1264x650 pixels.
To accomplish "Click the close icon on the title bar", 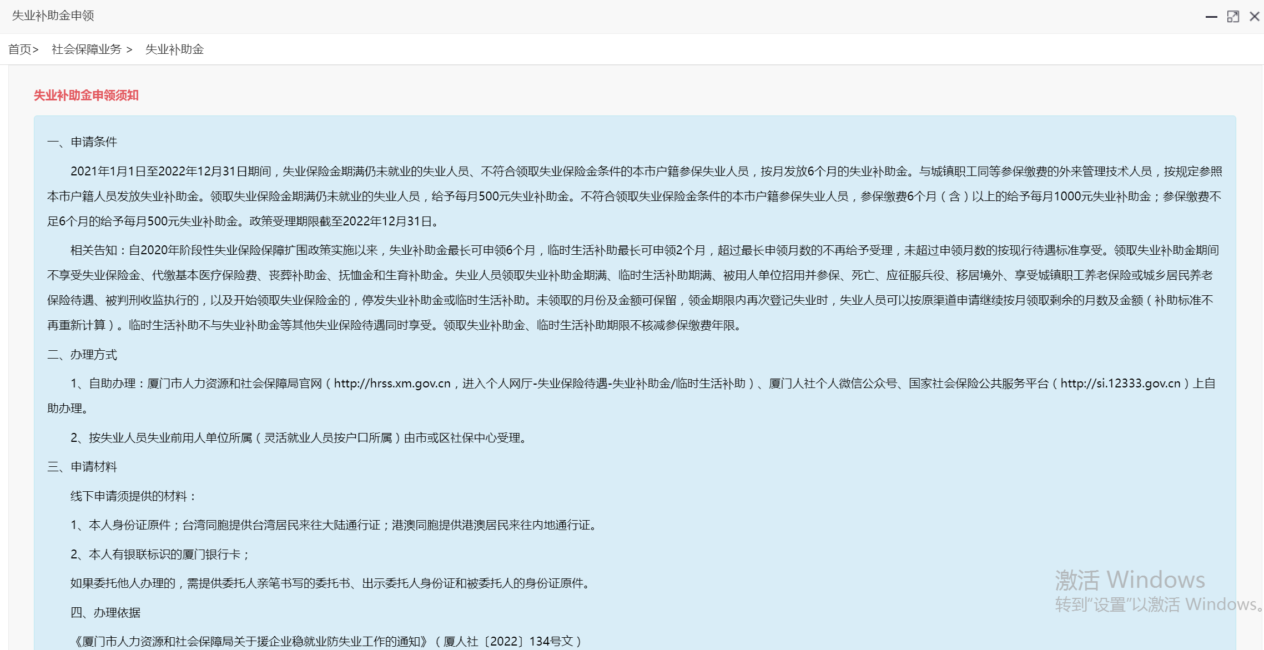I will [1255, 16].
